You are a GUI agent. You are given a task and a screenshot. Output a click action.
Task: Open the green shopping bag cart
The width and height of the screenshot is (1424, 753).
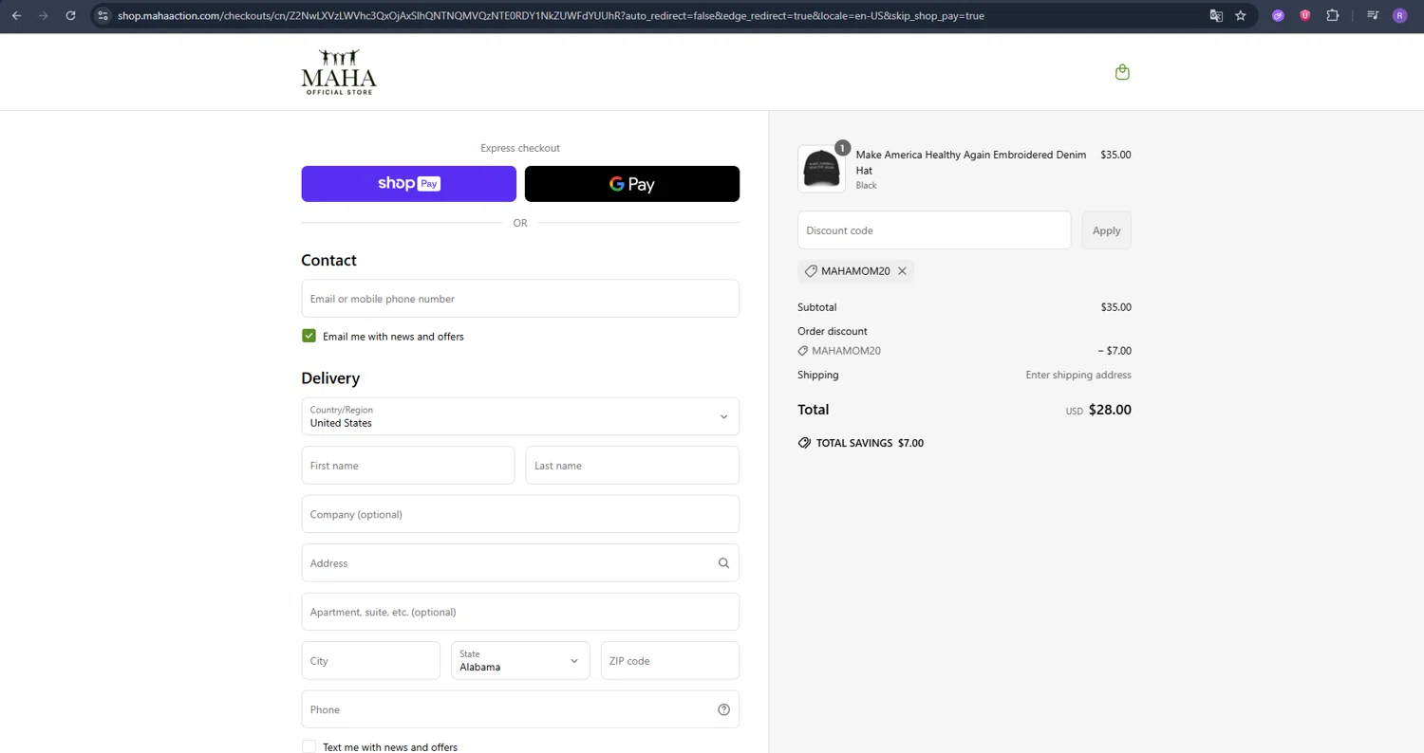[1122, 72]
